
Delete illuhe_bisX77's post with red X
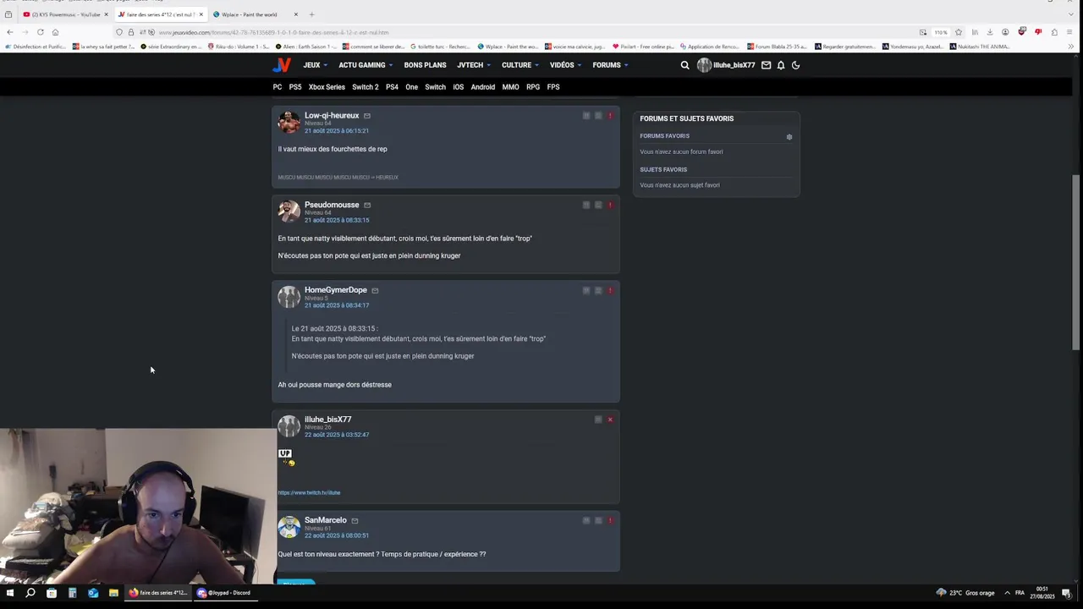pos(610,420)
